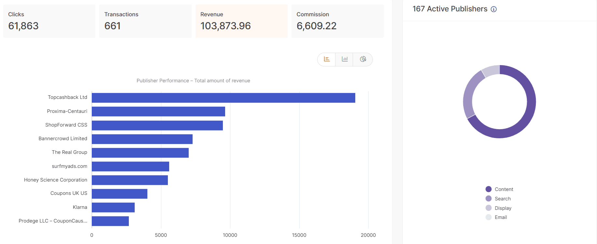Toggle Display legend swatch
Image resolution: width=597 pixels, height=244 pixels.
pyautogui.click(x=488, y=208)
